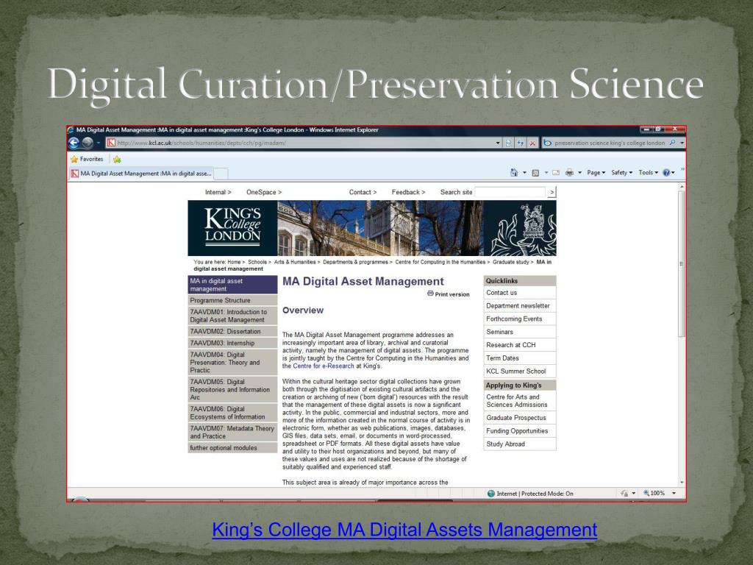Viewport: 753px width, 565px height.
Task: Click the Read Mail icon
Action: pos(556,173)
